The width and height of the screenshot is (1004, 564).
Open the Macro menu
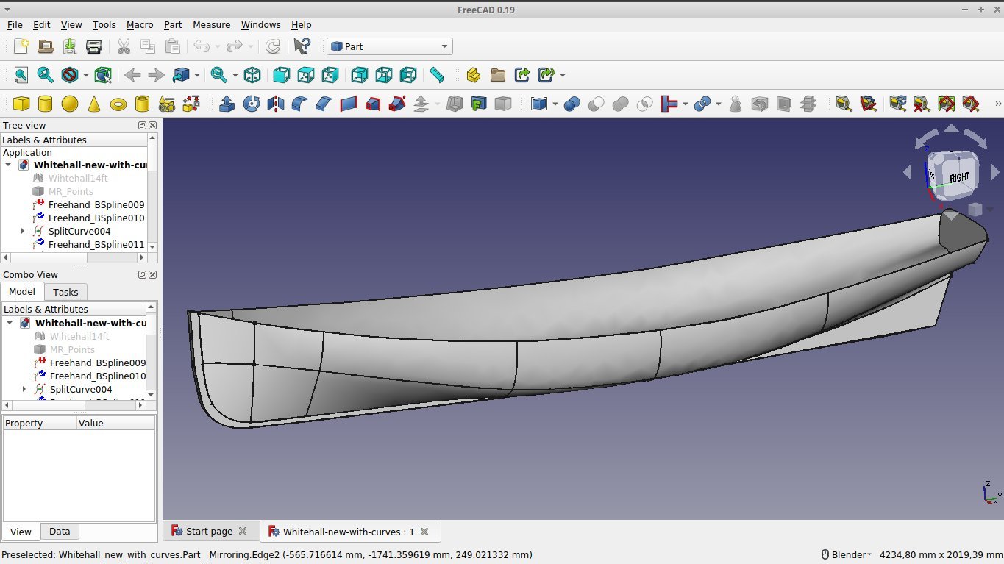pos(140,24)
